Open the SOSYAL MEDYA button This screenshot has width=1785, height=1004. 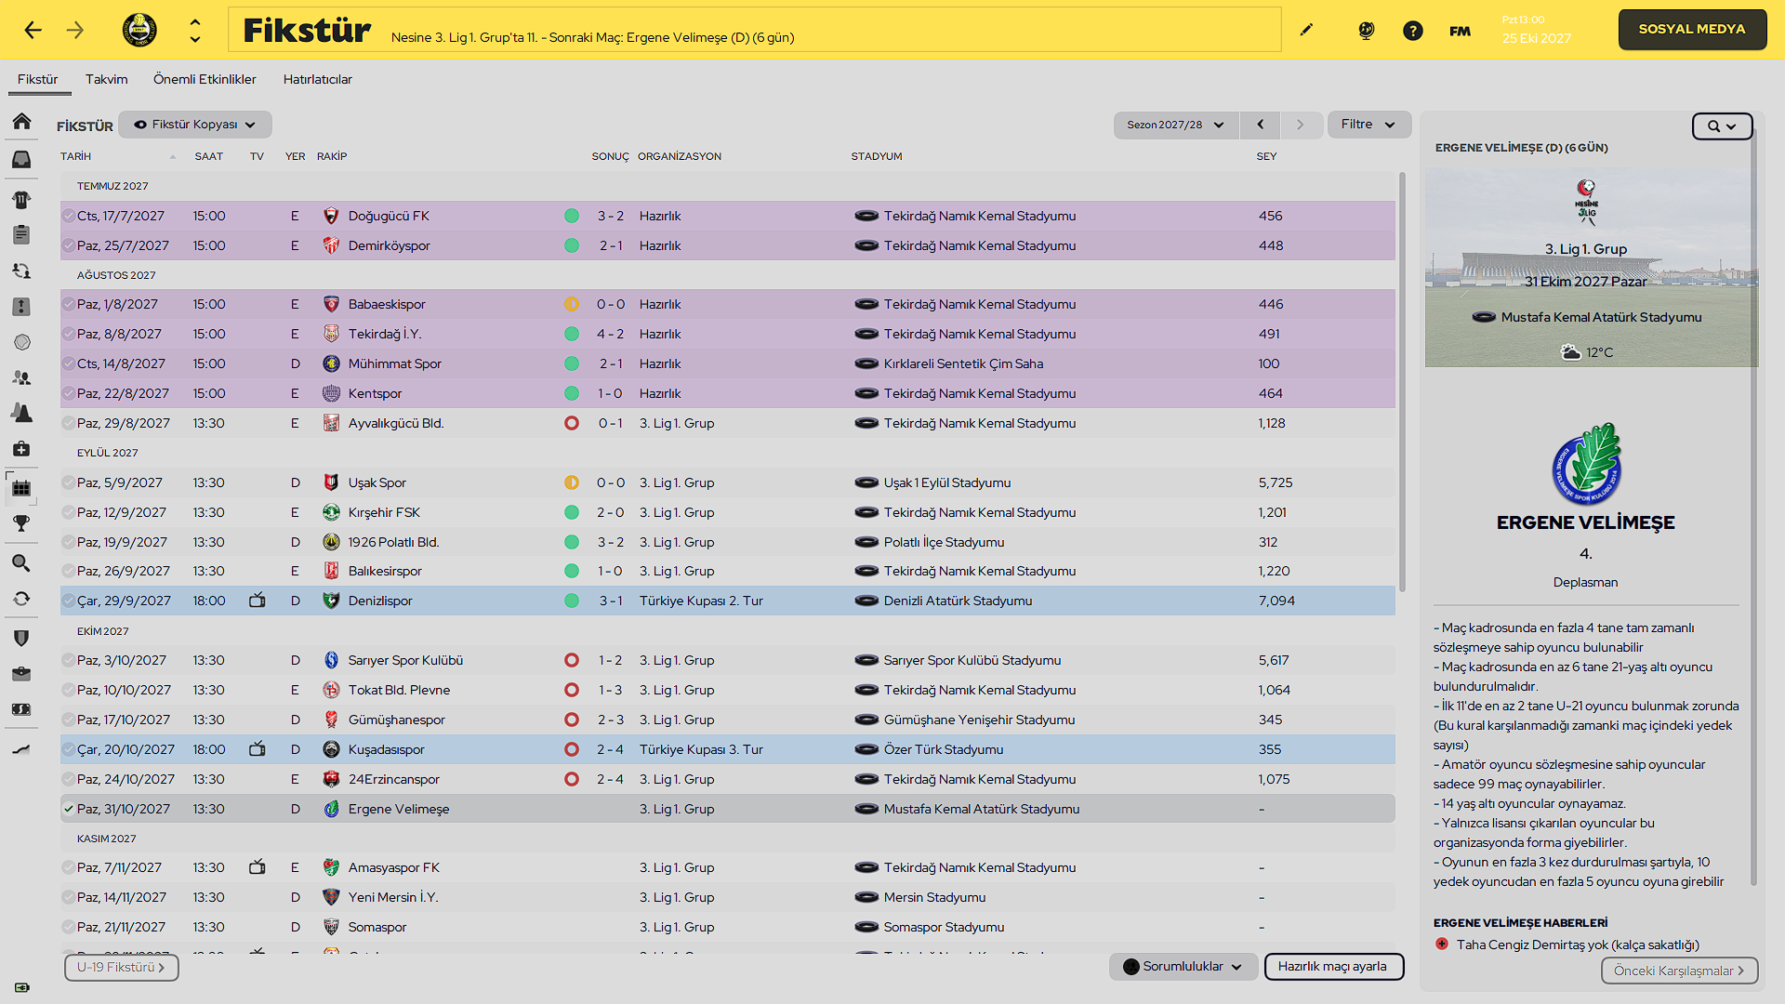point(1692,30)
